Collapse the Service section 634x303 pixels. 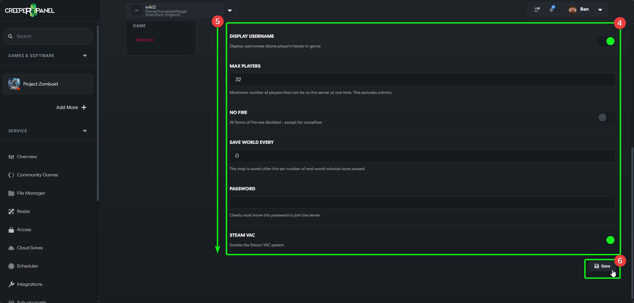point(85,131)
